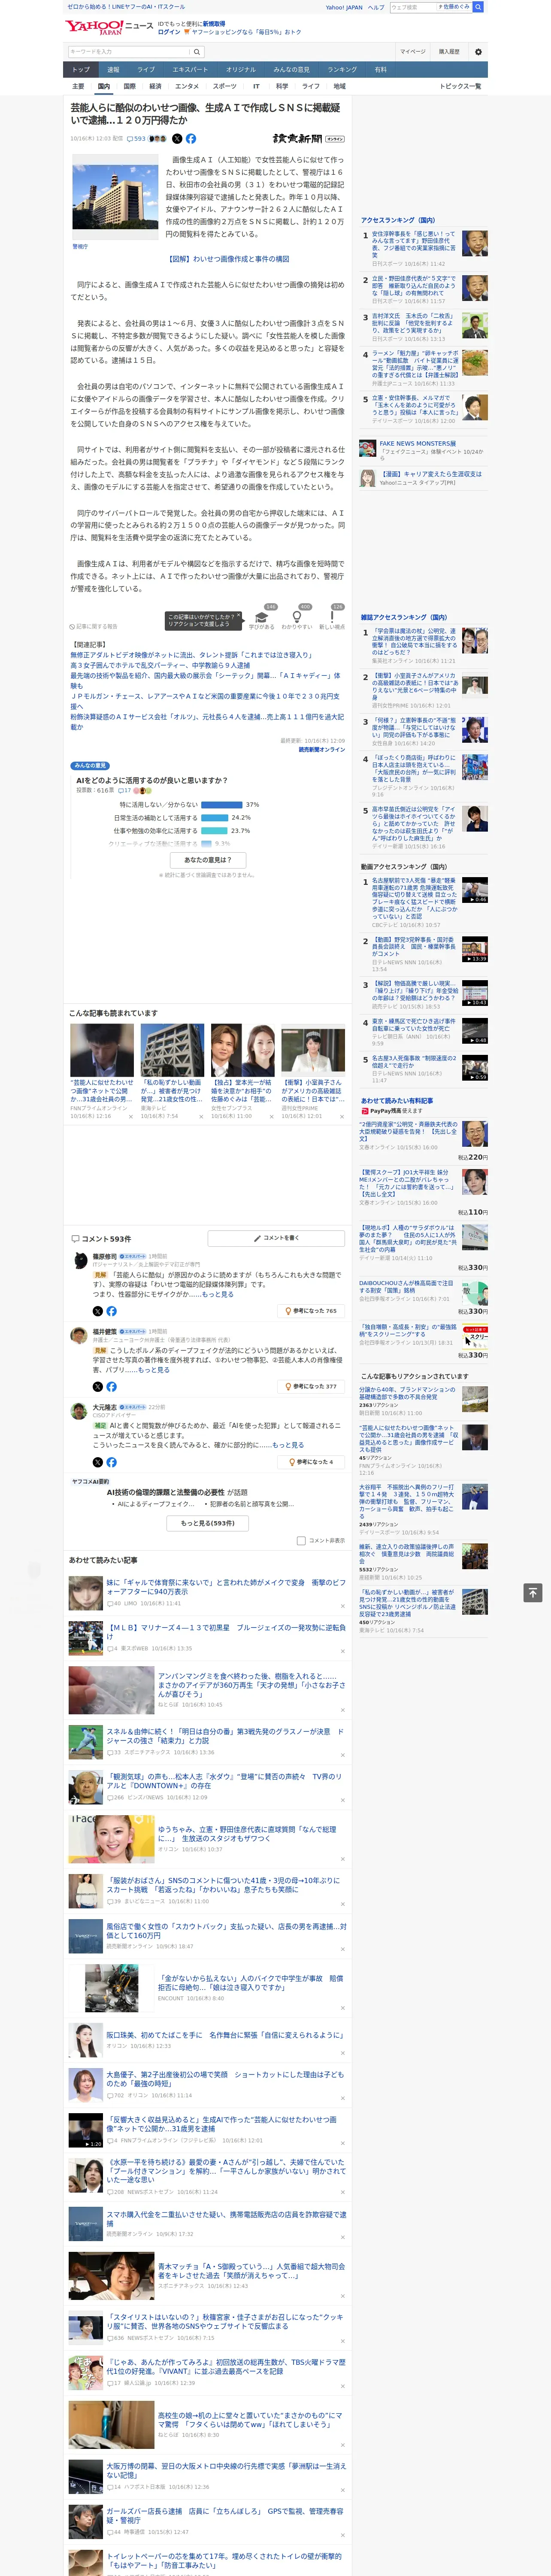Click the 37% poll result bar

coord(222,804)
